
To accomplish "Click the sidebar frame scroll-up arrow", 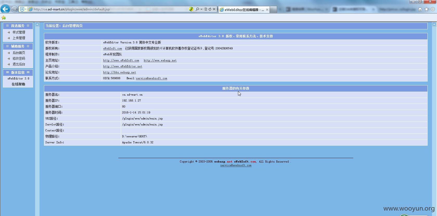I will tap(37, 24).
